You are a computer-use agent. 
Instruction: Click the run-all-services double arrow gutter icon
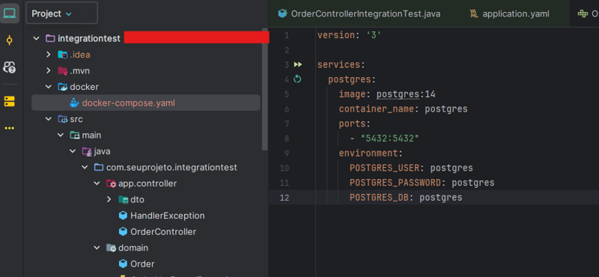pos(297,64)
